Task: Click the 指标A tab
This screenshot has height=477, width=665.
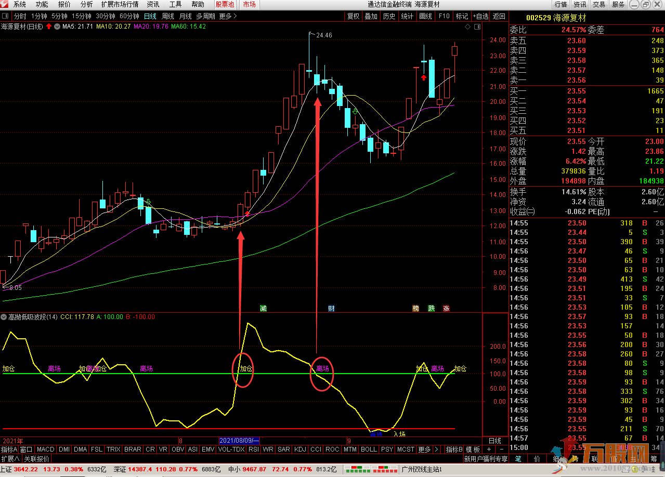Action: pos(9,449)
